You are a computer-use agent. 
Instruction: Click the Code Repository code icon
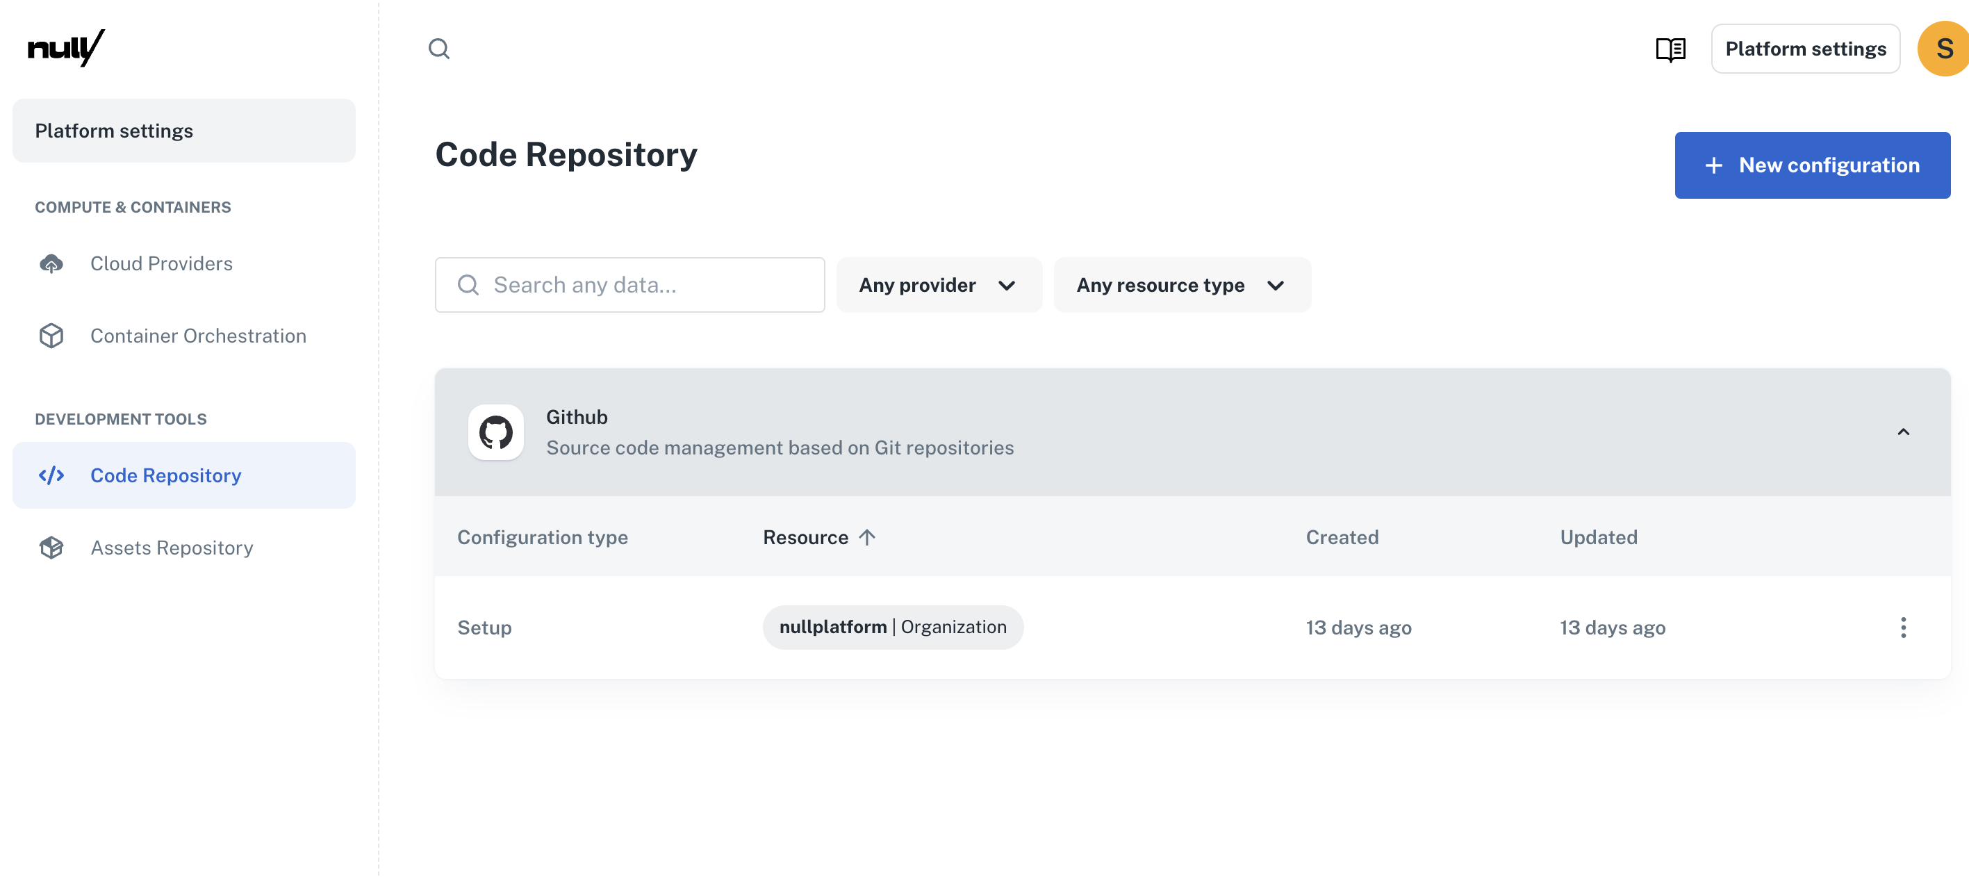[51, 475]
